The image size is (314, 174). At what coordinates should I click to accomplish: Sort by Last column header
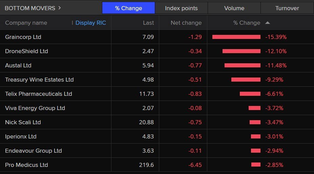point(148,23)
